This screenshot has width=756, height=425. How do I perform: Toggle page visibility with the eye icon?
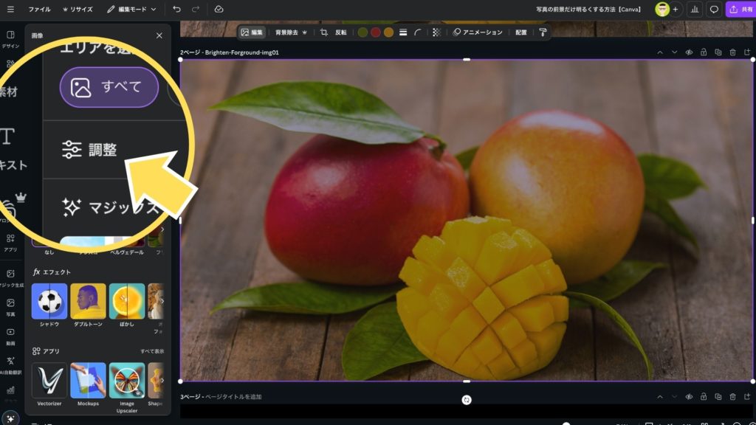(689, 52)
